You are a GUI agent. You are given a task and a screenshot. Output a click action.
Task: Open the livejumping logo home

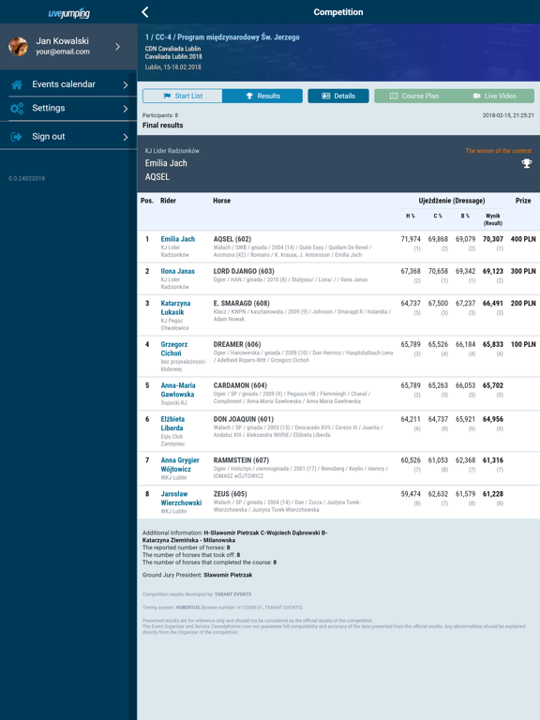(x=68, y=13)
